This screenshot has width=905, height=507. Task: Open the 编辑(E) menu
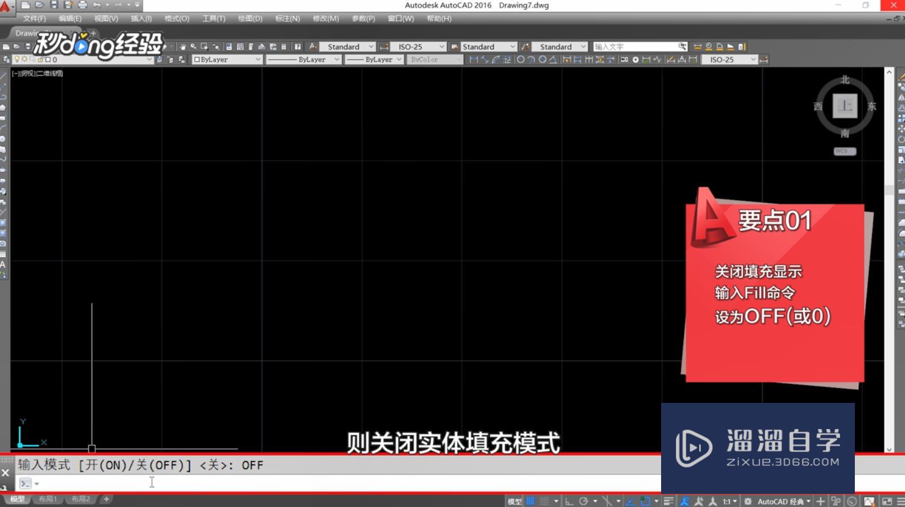tap(70, 19)
